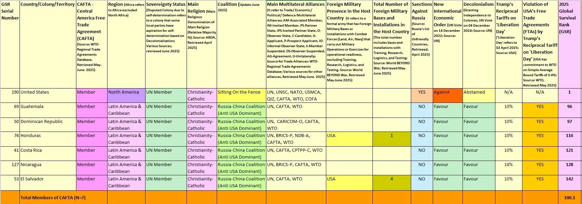
Task: Click the USA military presence cell for El Salvador
Action: tap(349, 182)
